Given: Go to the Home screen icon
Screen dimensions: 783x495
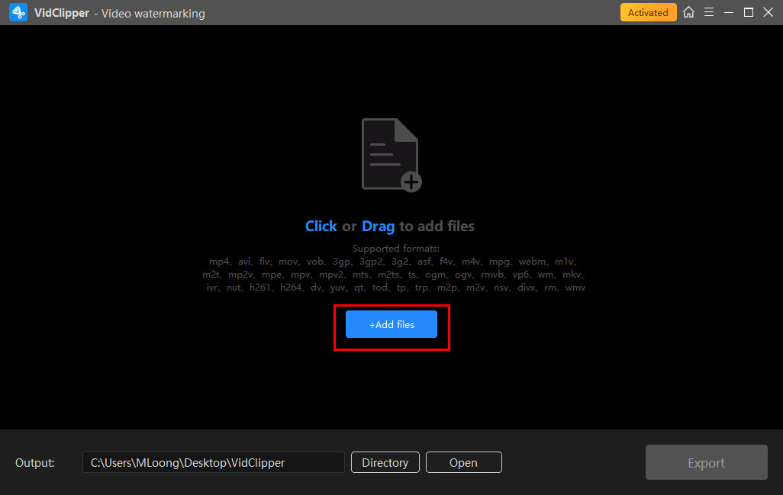Looking at the screenshot, I should pos(688,12).
